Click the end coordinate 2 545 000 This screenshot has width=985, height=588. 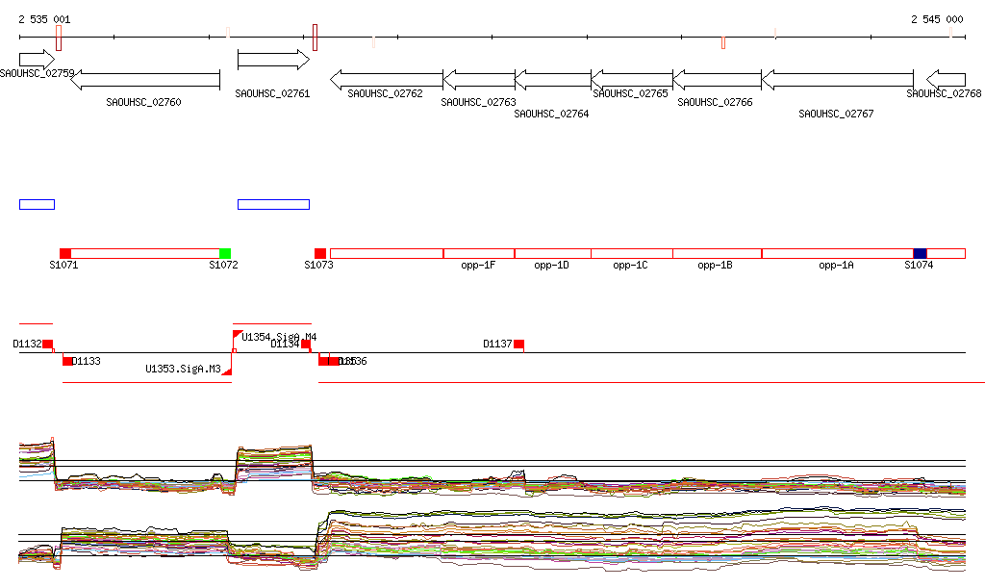(x=937, y=19)
